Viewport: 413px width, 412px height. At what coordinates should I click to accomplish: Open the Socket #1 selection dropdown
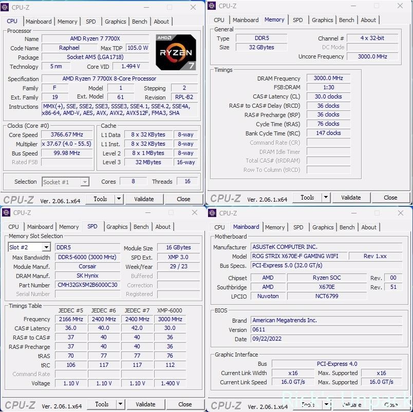click(x=85, y=182)
